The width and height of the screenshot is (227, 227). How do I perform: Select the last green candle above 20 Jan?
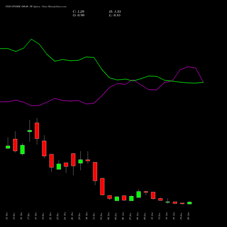point(189,203)
